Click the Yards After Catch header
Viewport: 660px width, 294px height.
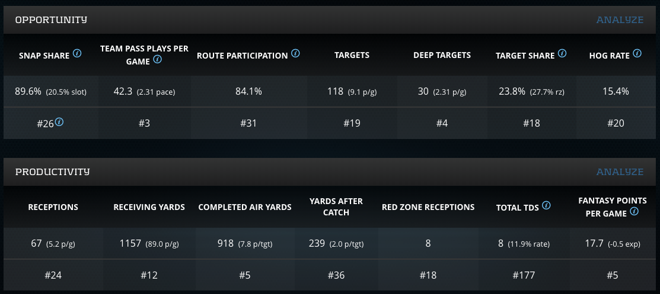(x=336, y=206)
